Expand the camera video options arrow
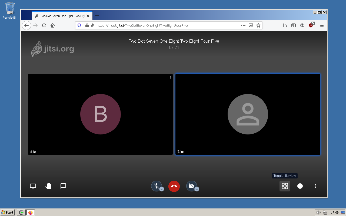The image size is (346, 216). pos(197,189)
